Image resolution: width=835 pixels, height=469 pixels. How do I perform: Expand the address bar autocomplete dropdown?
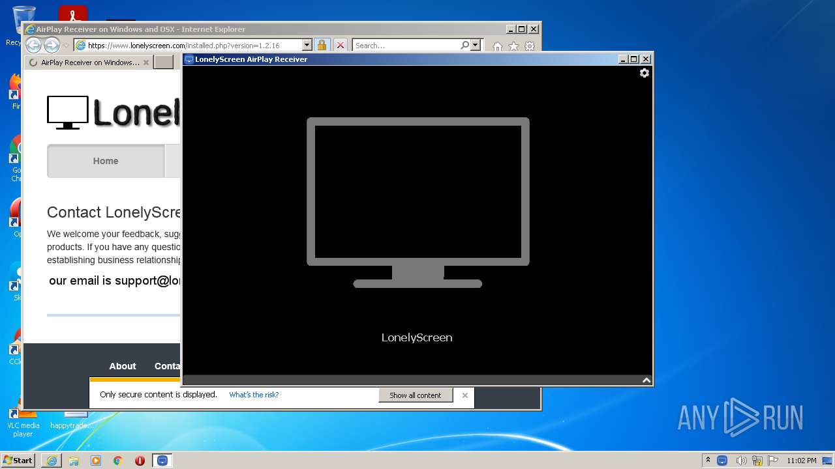(x=307, y=46)
